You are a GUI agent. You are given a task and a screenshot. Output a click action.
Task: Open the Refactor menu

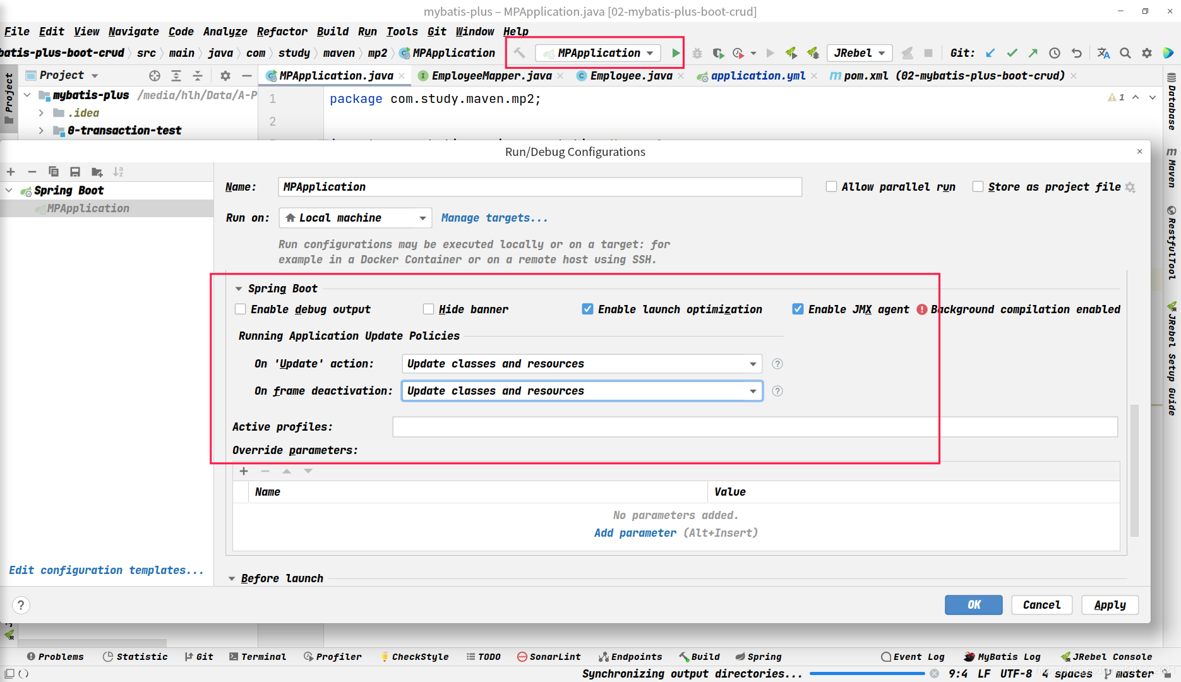pyautogui.click(x=282, y=32)
